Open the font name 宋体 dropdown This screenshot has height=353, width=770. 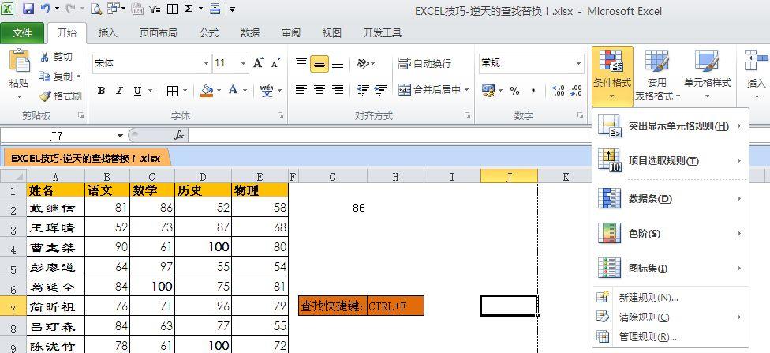(206, 63)
